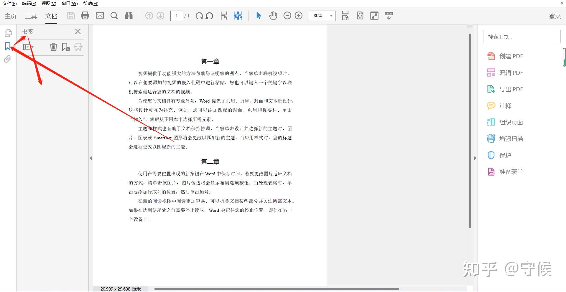
Task: Click the document vertical scrollbar
Action: [470, 131]
